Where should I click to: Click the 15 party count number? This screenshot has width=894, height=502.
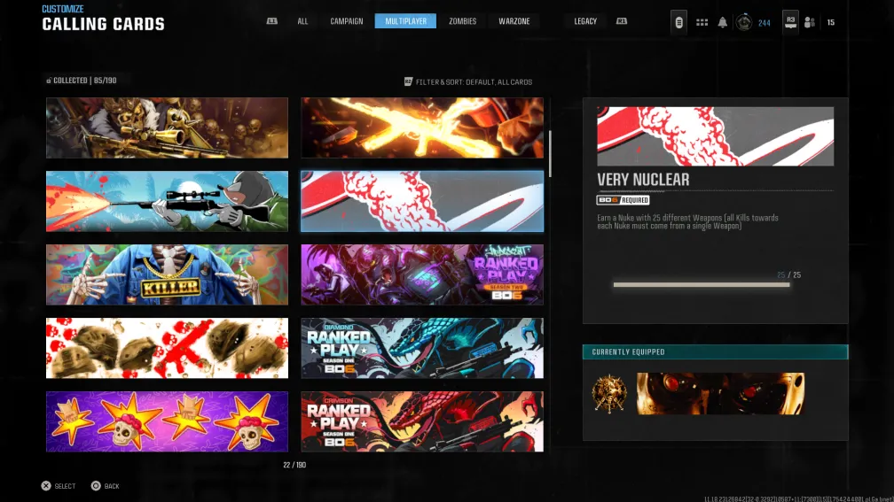(x=831, y=23)
